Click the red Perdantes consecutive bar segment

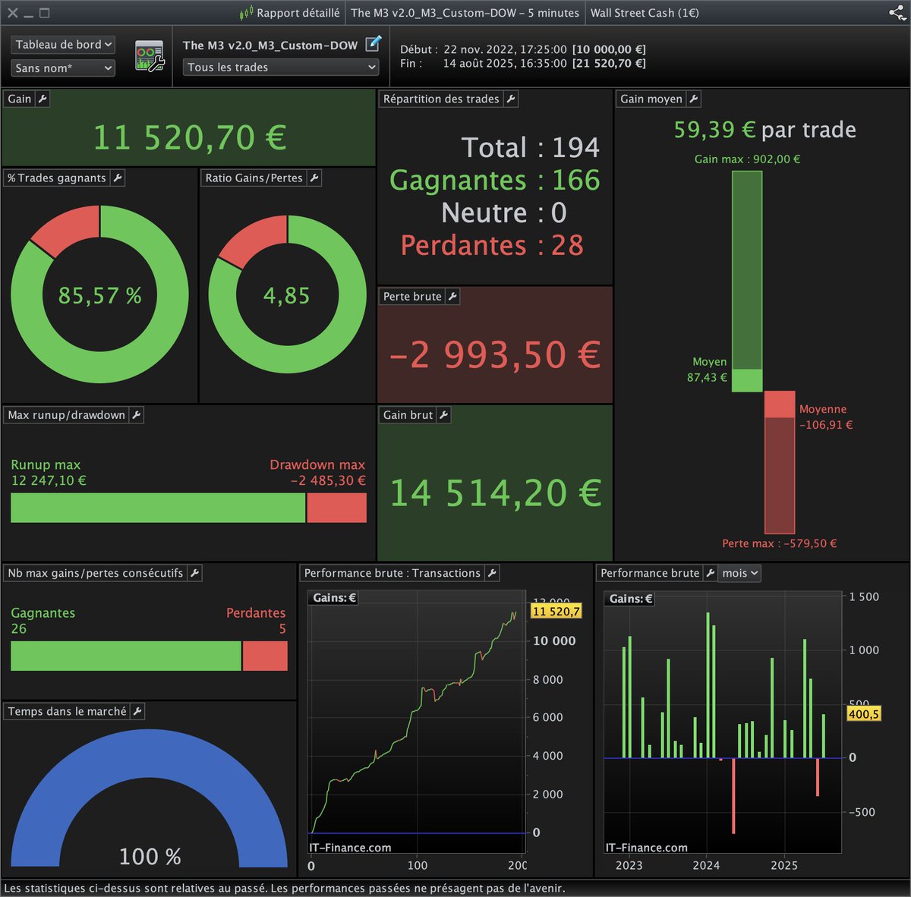point(265,656)
